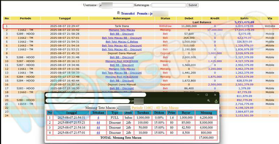
Task: Click Tebakan link 4 in popup row 1
Action: 98,118
